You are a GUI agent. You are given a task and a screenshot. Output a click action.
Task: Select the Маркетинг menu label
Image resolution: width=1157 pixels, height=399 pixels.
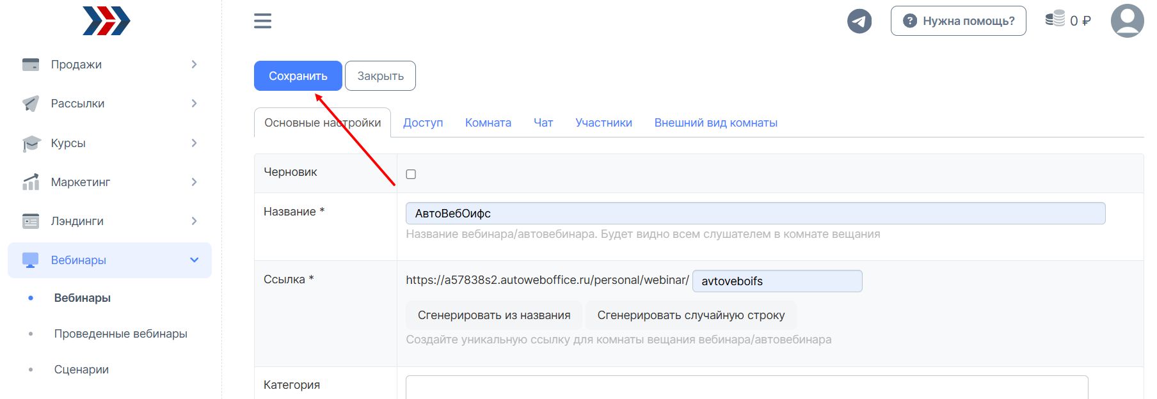pos(81,182)
